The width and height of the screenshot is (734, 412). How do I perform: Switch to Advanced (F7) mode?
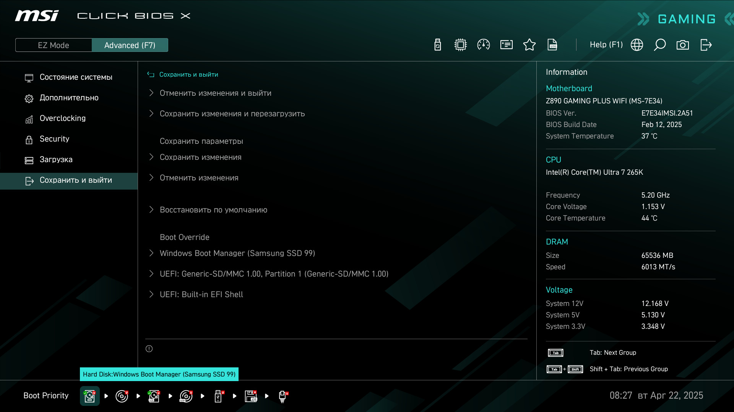coord(130,45)
